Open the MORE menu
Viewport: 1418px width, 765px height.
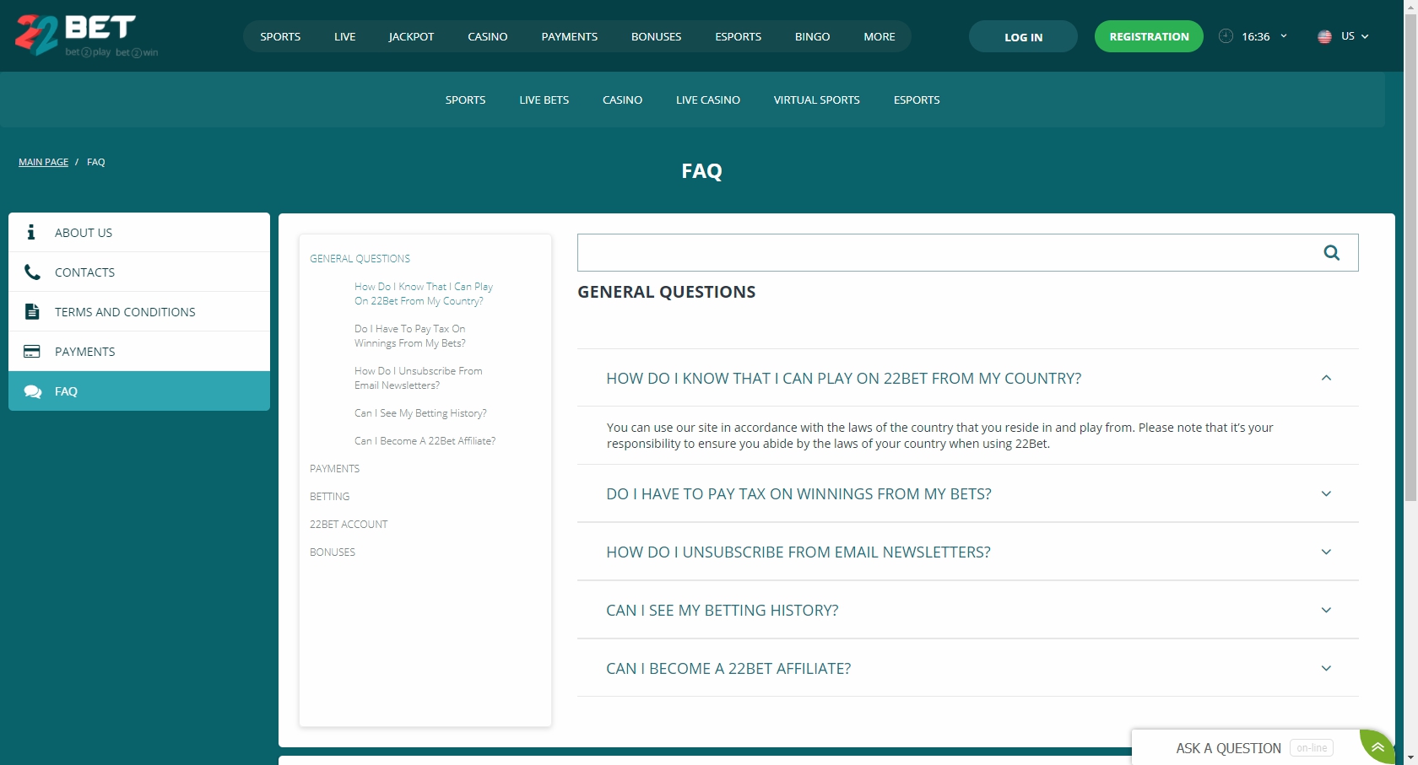(x=879, y=36)
